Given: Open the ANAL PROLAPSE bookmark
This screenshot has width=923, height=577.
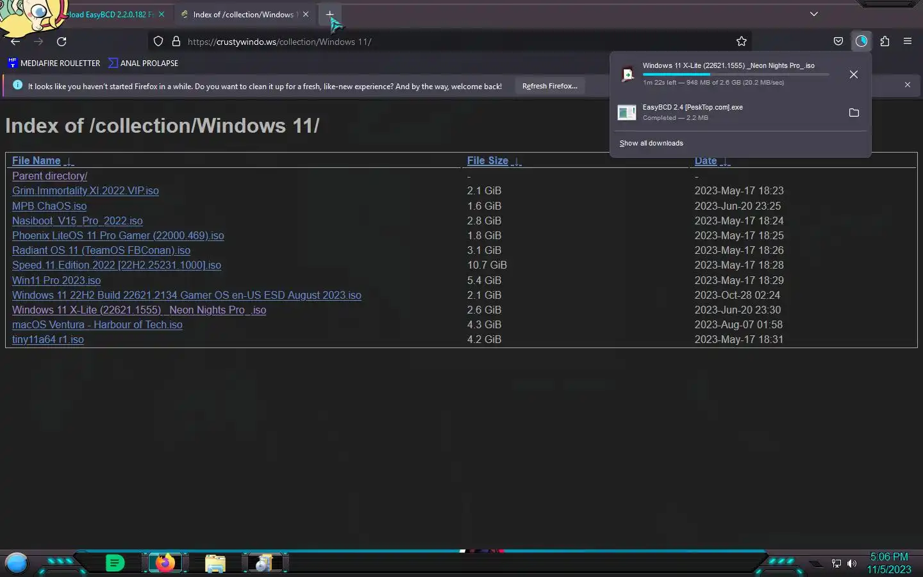Looking at the screenshot, I should pyautogui.click(x=144, y=63).
